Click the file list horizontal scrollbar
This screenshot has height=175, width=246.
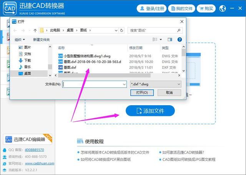click(x=104, y=75)
